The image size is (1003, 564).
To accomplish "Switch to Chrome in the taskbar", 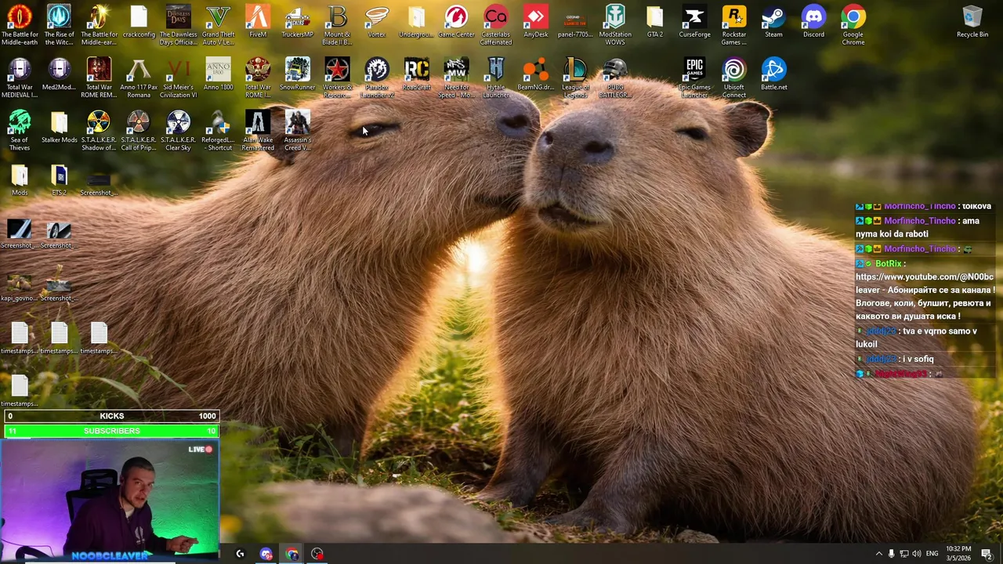I will click(291, 554).
